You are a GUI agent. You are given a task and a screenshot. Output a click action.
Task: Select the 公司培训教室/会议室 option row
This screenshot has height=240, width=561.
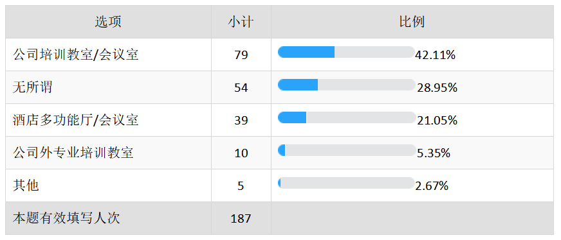[x=279, y=55]
